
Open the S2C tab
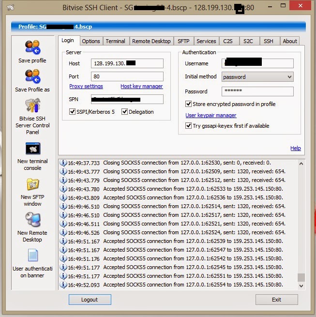[248, 41]
